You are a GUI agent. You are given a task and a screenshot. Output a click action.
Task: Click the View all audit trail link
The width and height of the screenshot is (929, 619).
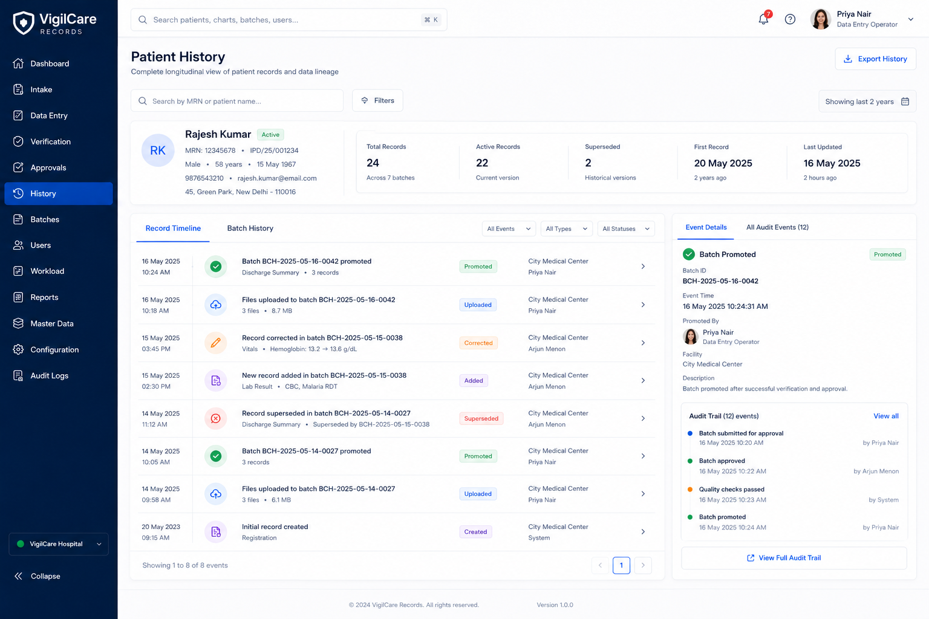click(x=885, y=416)
